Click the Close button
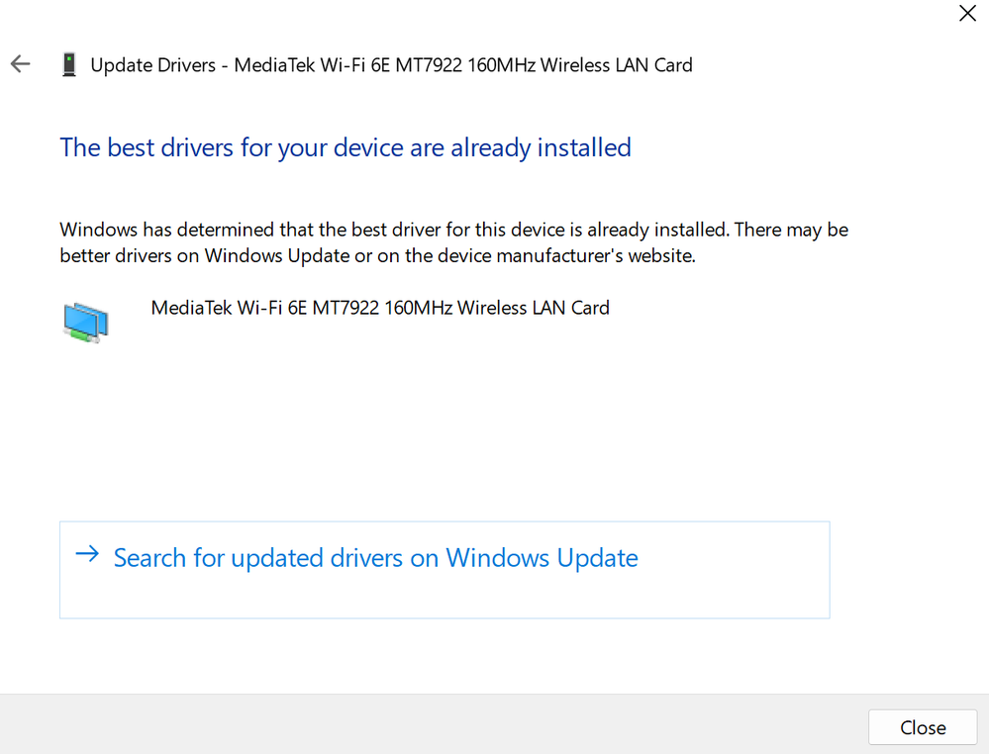Screen dimensions: 989x754 point(923,727)
